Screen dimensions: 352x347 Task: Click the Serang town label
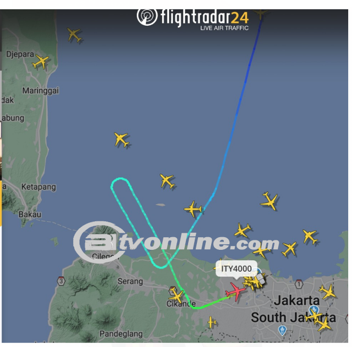pos(130,281)
